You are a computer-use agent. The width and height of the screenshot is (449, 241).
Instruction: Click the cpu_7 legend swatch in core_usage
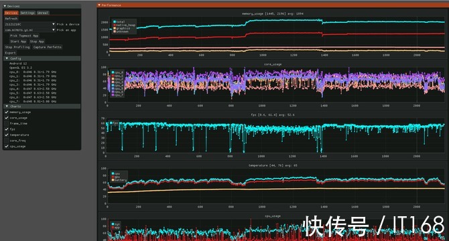pyautogui.click(x=113, y=95)
